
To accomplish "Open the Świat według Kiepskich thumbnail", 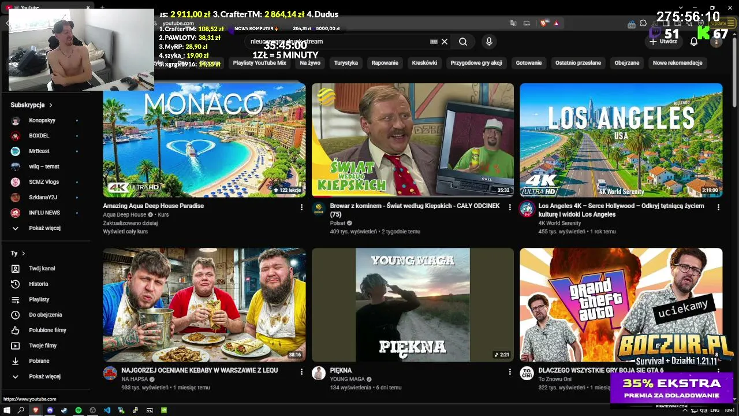I will (x=413, y=140).
